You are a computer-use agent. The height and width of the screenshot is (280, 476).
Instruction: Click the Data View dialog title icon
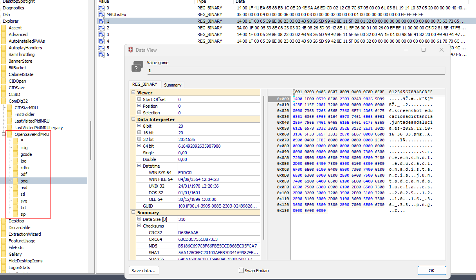131,50
